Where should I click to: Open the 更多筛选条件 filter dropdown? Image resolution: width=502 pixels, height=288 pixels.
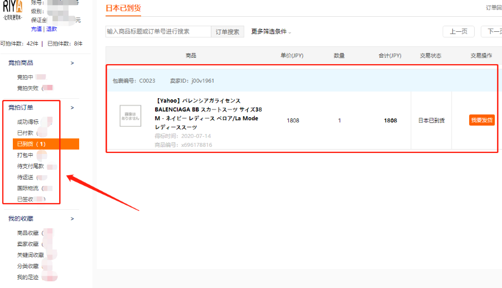271,32
